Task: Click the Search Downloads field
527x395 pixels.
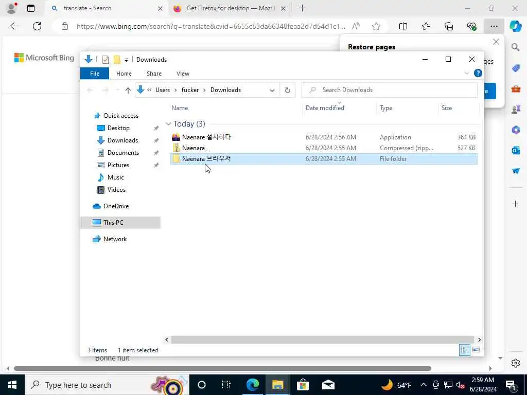Action: [390, 90]
